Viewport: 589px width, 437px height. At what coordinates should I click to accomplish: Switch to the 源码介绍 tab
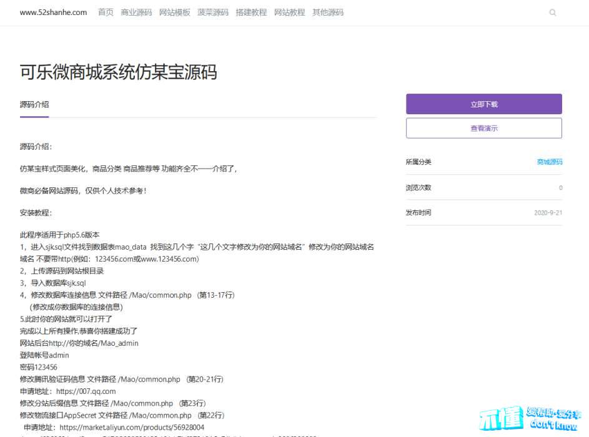(34, 104)
